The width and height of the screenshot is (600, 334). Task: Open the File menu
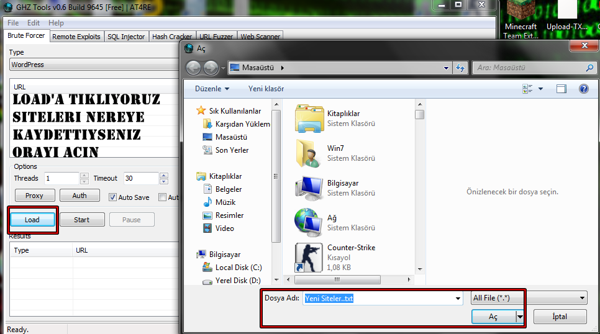13,23
